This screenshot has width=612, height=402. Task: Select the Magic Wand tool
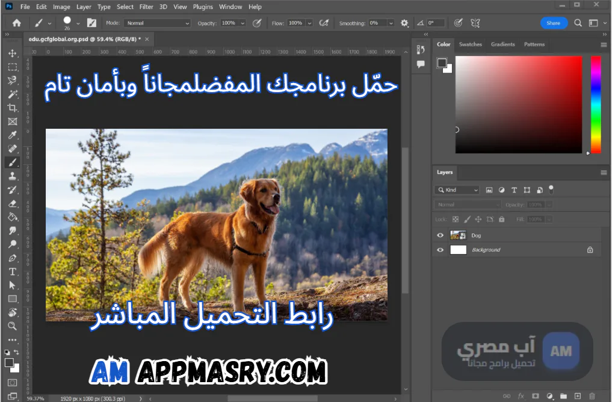(13, 94)
